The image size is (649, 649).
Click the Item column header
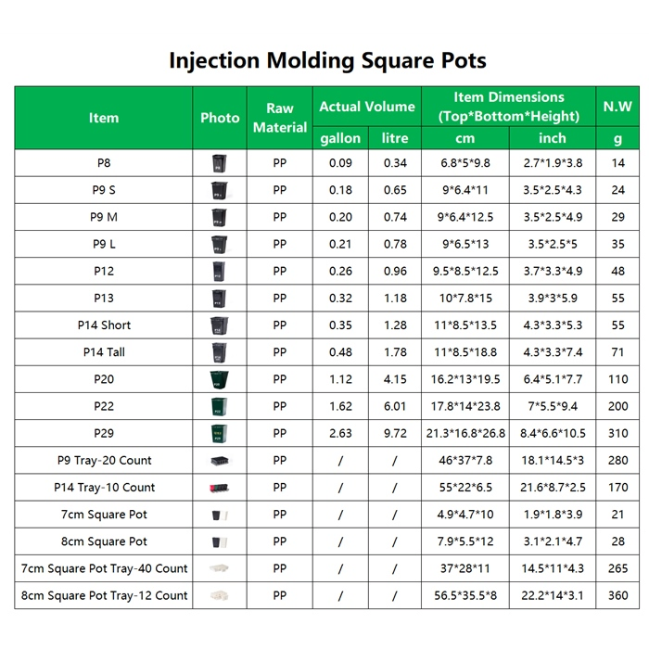click(x=104, y=118)
